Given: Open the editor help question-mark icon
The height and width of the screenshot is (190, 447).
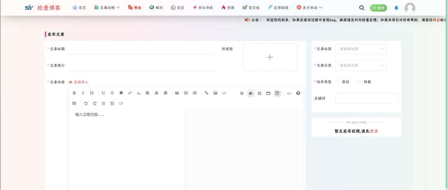Looking at the screenshot, I should pos(298,93).
